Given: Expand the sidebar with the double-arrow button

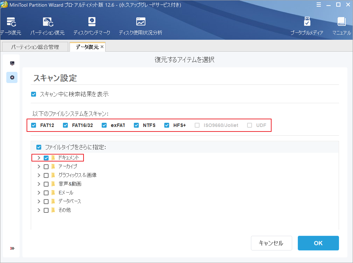Looking at the screenshot, I should tap(12, 248).
